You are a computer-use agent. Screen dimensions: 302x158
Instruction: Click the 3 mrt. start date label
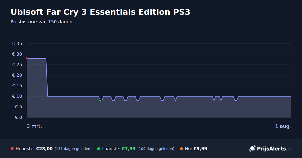[34, 126]
